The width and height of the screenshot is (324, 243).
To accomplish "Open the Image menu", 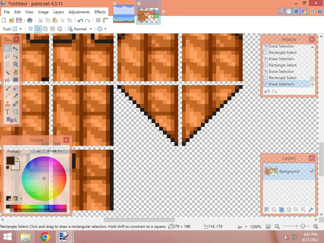I will [43, 12].
